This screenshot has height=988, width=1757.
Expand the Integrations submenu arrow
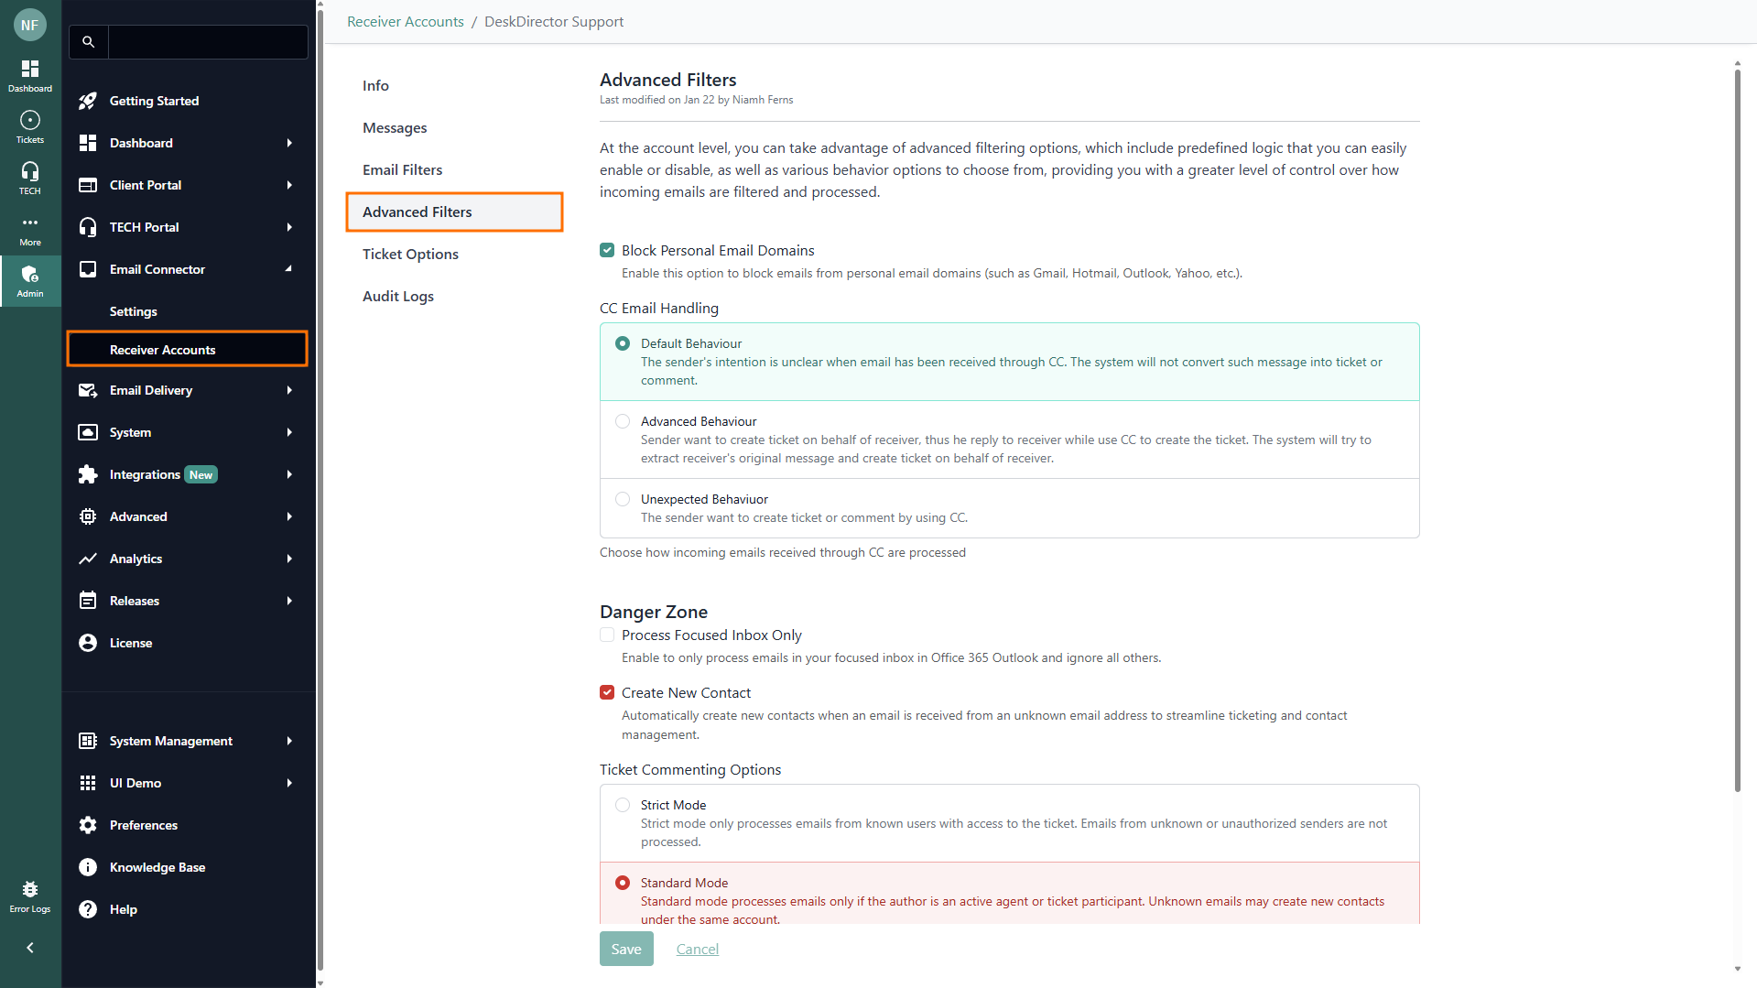(x=289, y=474)
